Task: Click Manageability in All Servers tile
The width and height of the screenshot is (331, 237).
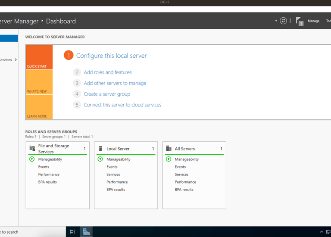Action: (x=187, y=159)
